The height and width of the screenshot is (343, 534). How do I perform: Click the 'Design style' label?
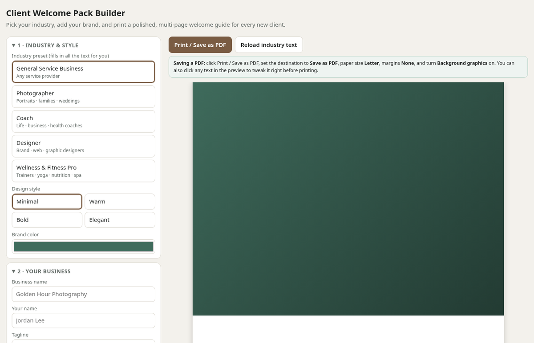point(26,189)
